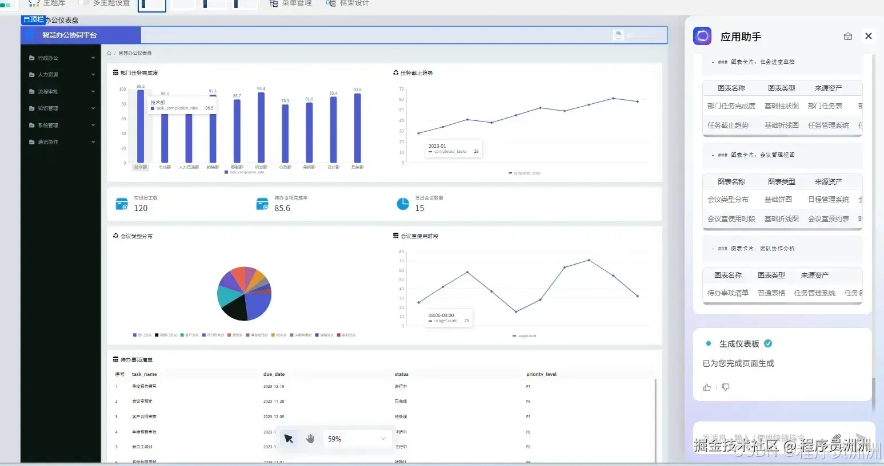Expand the 知识管理 menu chevron

click(93, 108)
